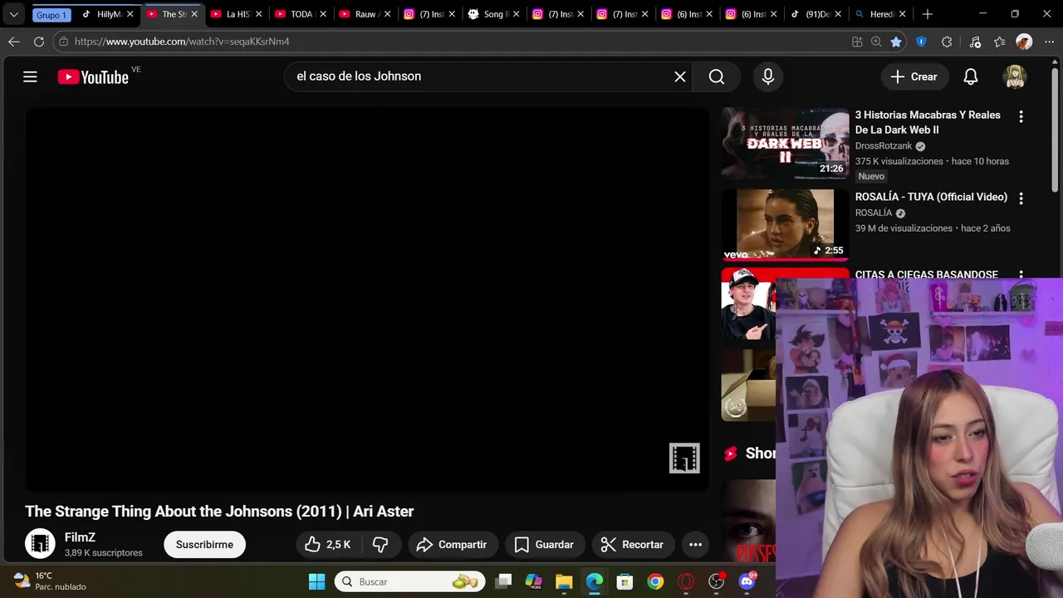1063x598 pixels.
Task: Expand the browser tab list chevron
Action: click(x=13, y=14)
